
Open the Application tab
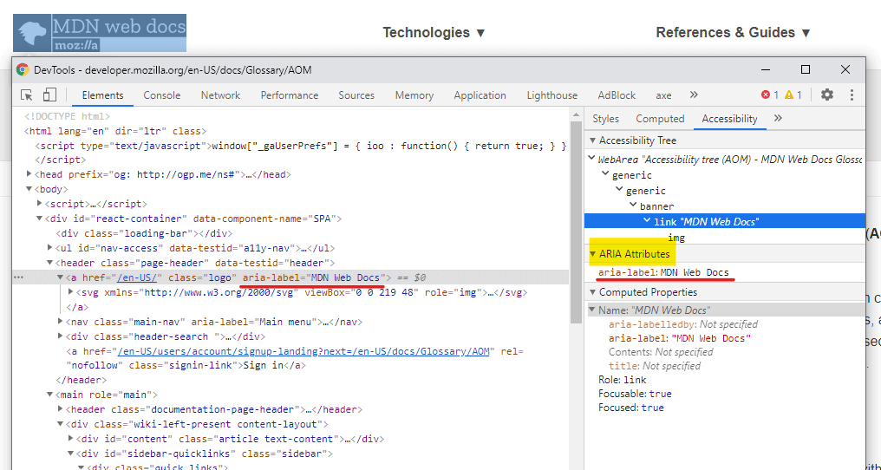(x=480, y=95)
